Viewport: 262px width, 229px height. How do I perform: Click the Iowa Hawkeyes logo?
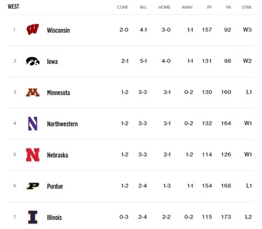(x=33, y=61)
